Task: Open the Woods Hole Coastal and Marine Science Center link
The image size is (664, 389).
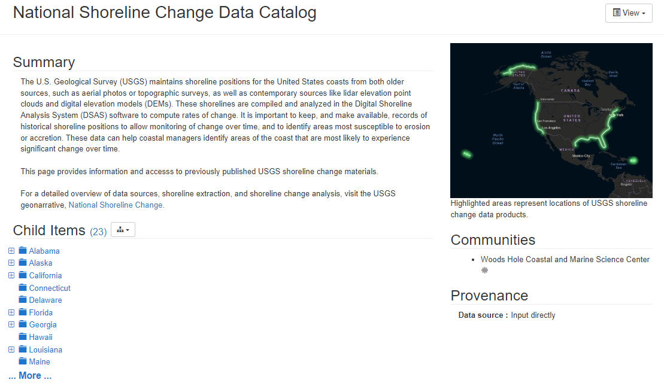Action: click(x=565, y=259)
